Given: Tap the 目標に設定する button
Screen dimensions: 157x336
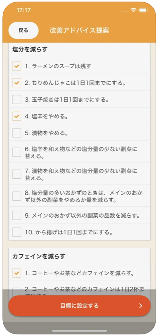Looking at the screenshot, I should coord(79,306).
